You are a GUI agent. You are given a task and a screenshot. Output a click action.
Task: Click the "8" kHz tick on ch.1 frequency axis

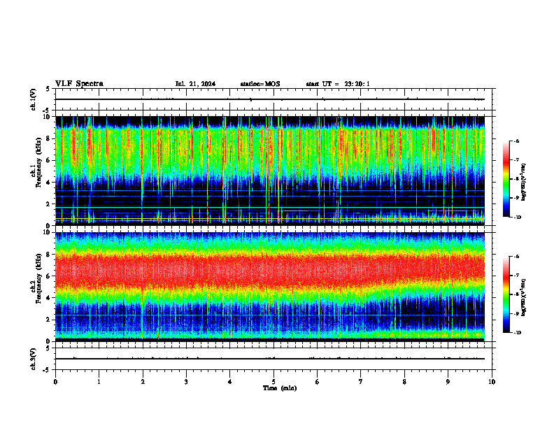[49, 138]
